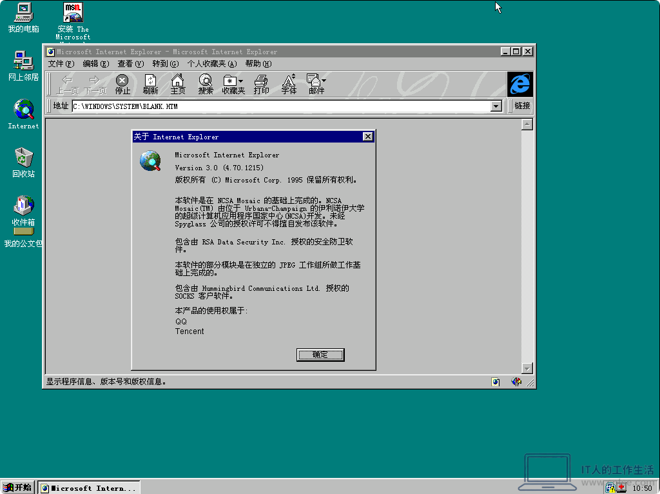
Task: Click the Refresh (刷新) toolbar icon
Action: (x=150, y=84)
